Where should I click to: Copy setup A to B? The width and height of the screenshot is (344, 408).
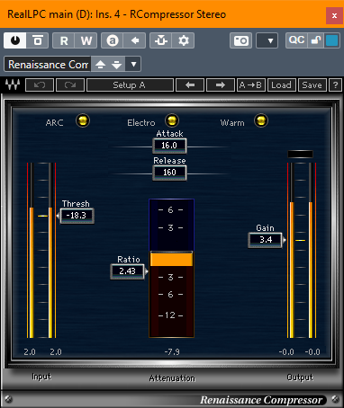250,85
